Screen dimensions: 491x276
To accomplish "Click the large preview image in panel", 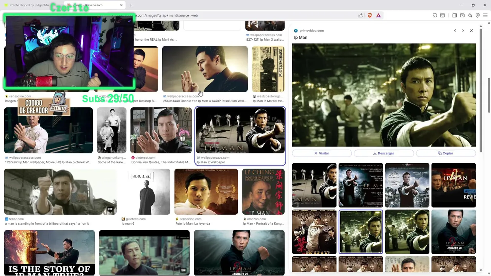I will click(x=384, y=95).
